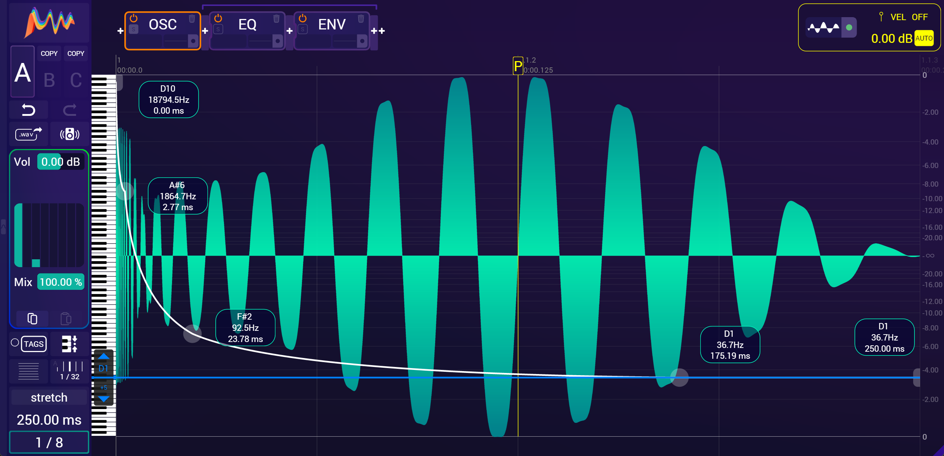Switch to preset slot C

click(76, 80)
